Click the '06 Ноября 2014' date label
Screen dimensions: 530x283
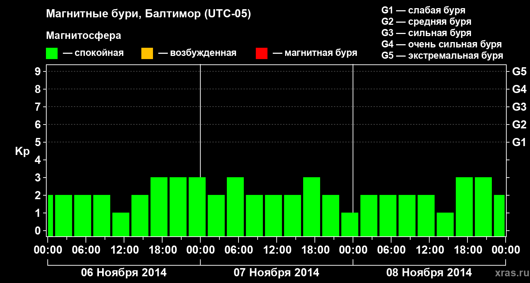[x=124, y=272]
